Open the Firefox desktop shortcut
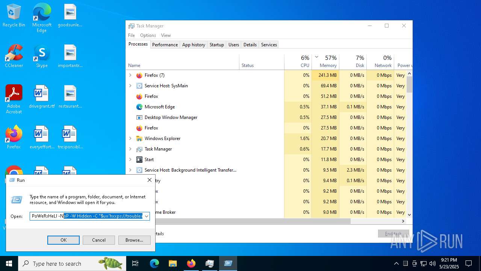 click(x=14, y=138)
